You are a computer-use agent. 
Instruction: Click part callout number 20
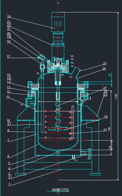9,34
